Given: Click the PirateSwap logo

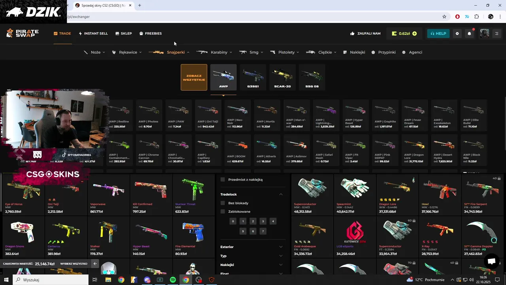Looking at the screenshot, I should [23, 33].
